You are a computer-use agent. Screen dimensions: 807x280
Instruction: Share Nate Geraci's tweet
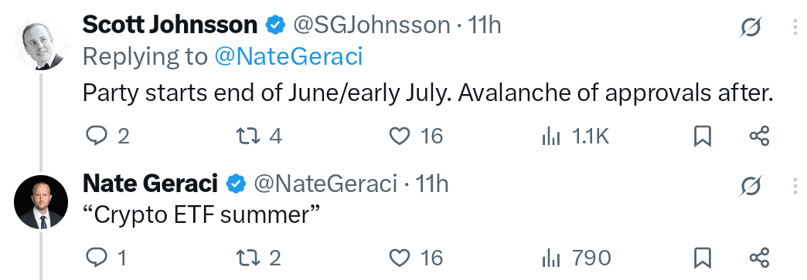[x=759, y=258]
